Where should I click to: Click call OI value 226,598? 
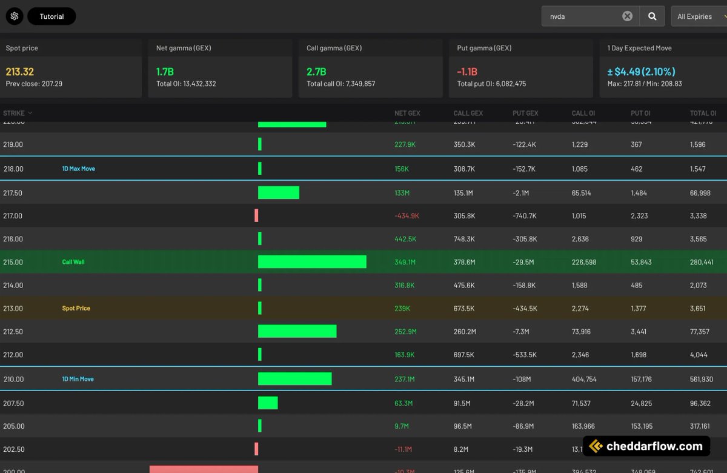point(584,262)
